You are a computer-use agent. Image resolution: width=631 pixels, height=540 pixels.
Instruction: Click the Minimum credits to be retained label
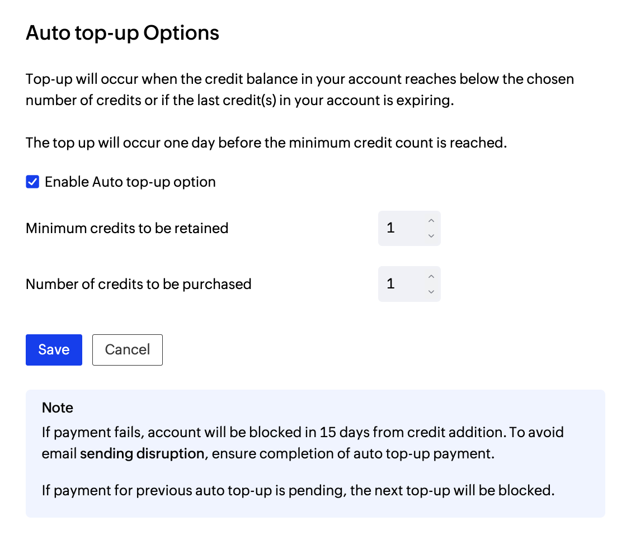coord(126,228)
